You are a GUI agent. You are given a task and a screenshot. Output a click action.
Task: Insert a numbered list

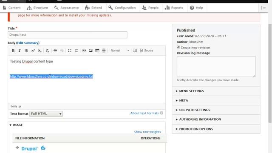point(76,51)
